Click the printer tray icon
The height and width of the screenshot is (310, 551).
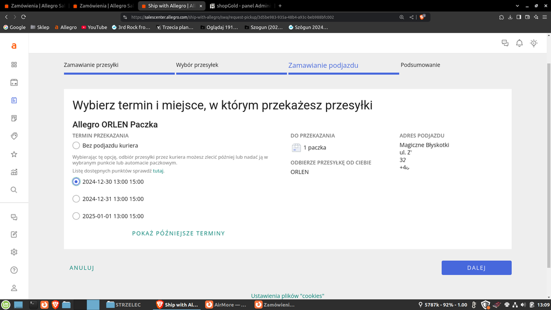point(507,304)
